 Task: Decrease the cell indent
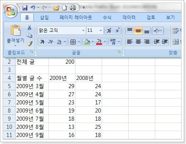pos(156,42)
